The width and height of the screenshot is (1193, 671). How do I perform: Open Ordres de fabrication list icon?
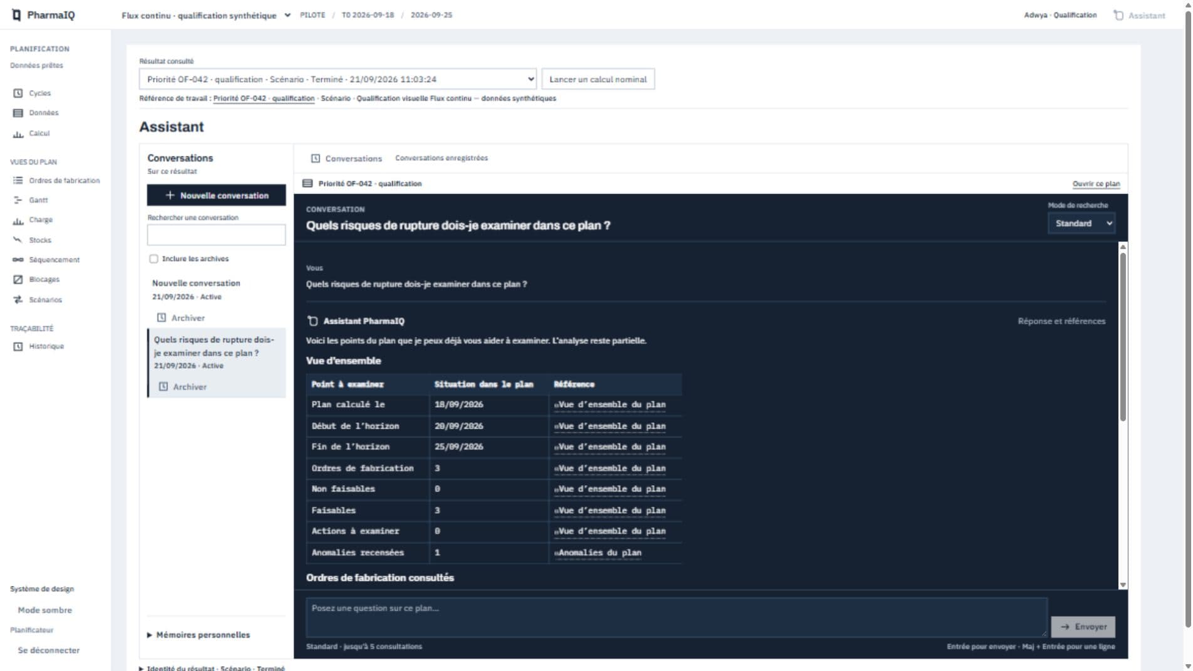18,180
